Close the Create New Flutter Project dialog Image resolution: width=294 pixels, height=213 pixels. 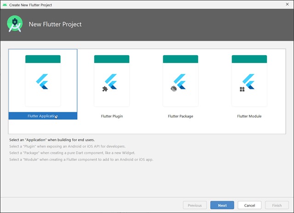tap(287, 4)
